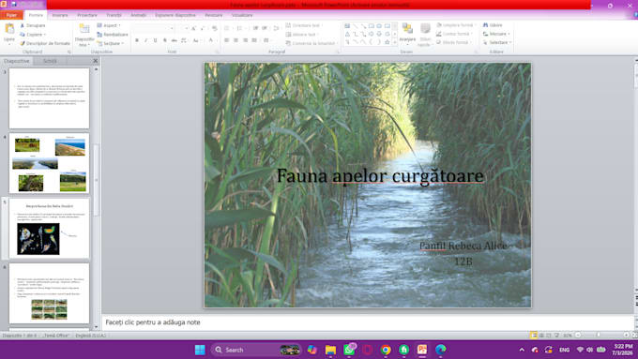The width and height of the screenshot is (638, 359).
Task: Select the star shape in shapes gallery
Action: [387, 42]
